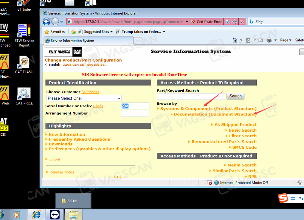
Task: Open the CAT FLASH desktop shortcut
Action: click(24, 65)
